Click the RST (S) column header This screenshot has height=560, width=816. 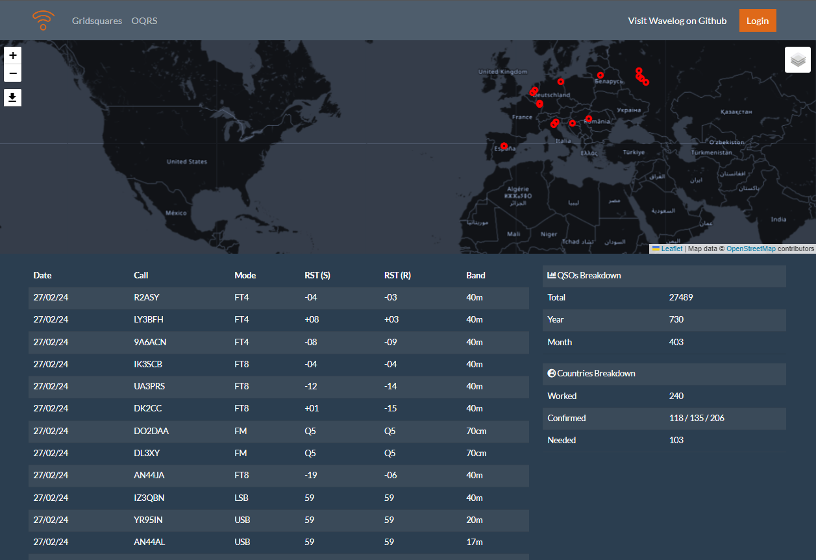click(x=317, y=275)
